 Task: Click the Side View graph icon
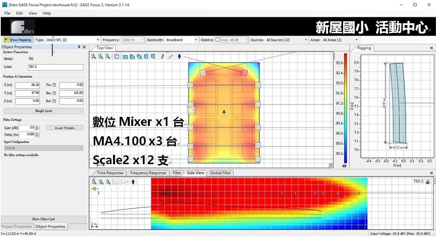pos(117,182)
